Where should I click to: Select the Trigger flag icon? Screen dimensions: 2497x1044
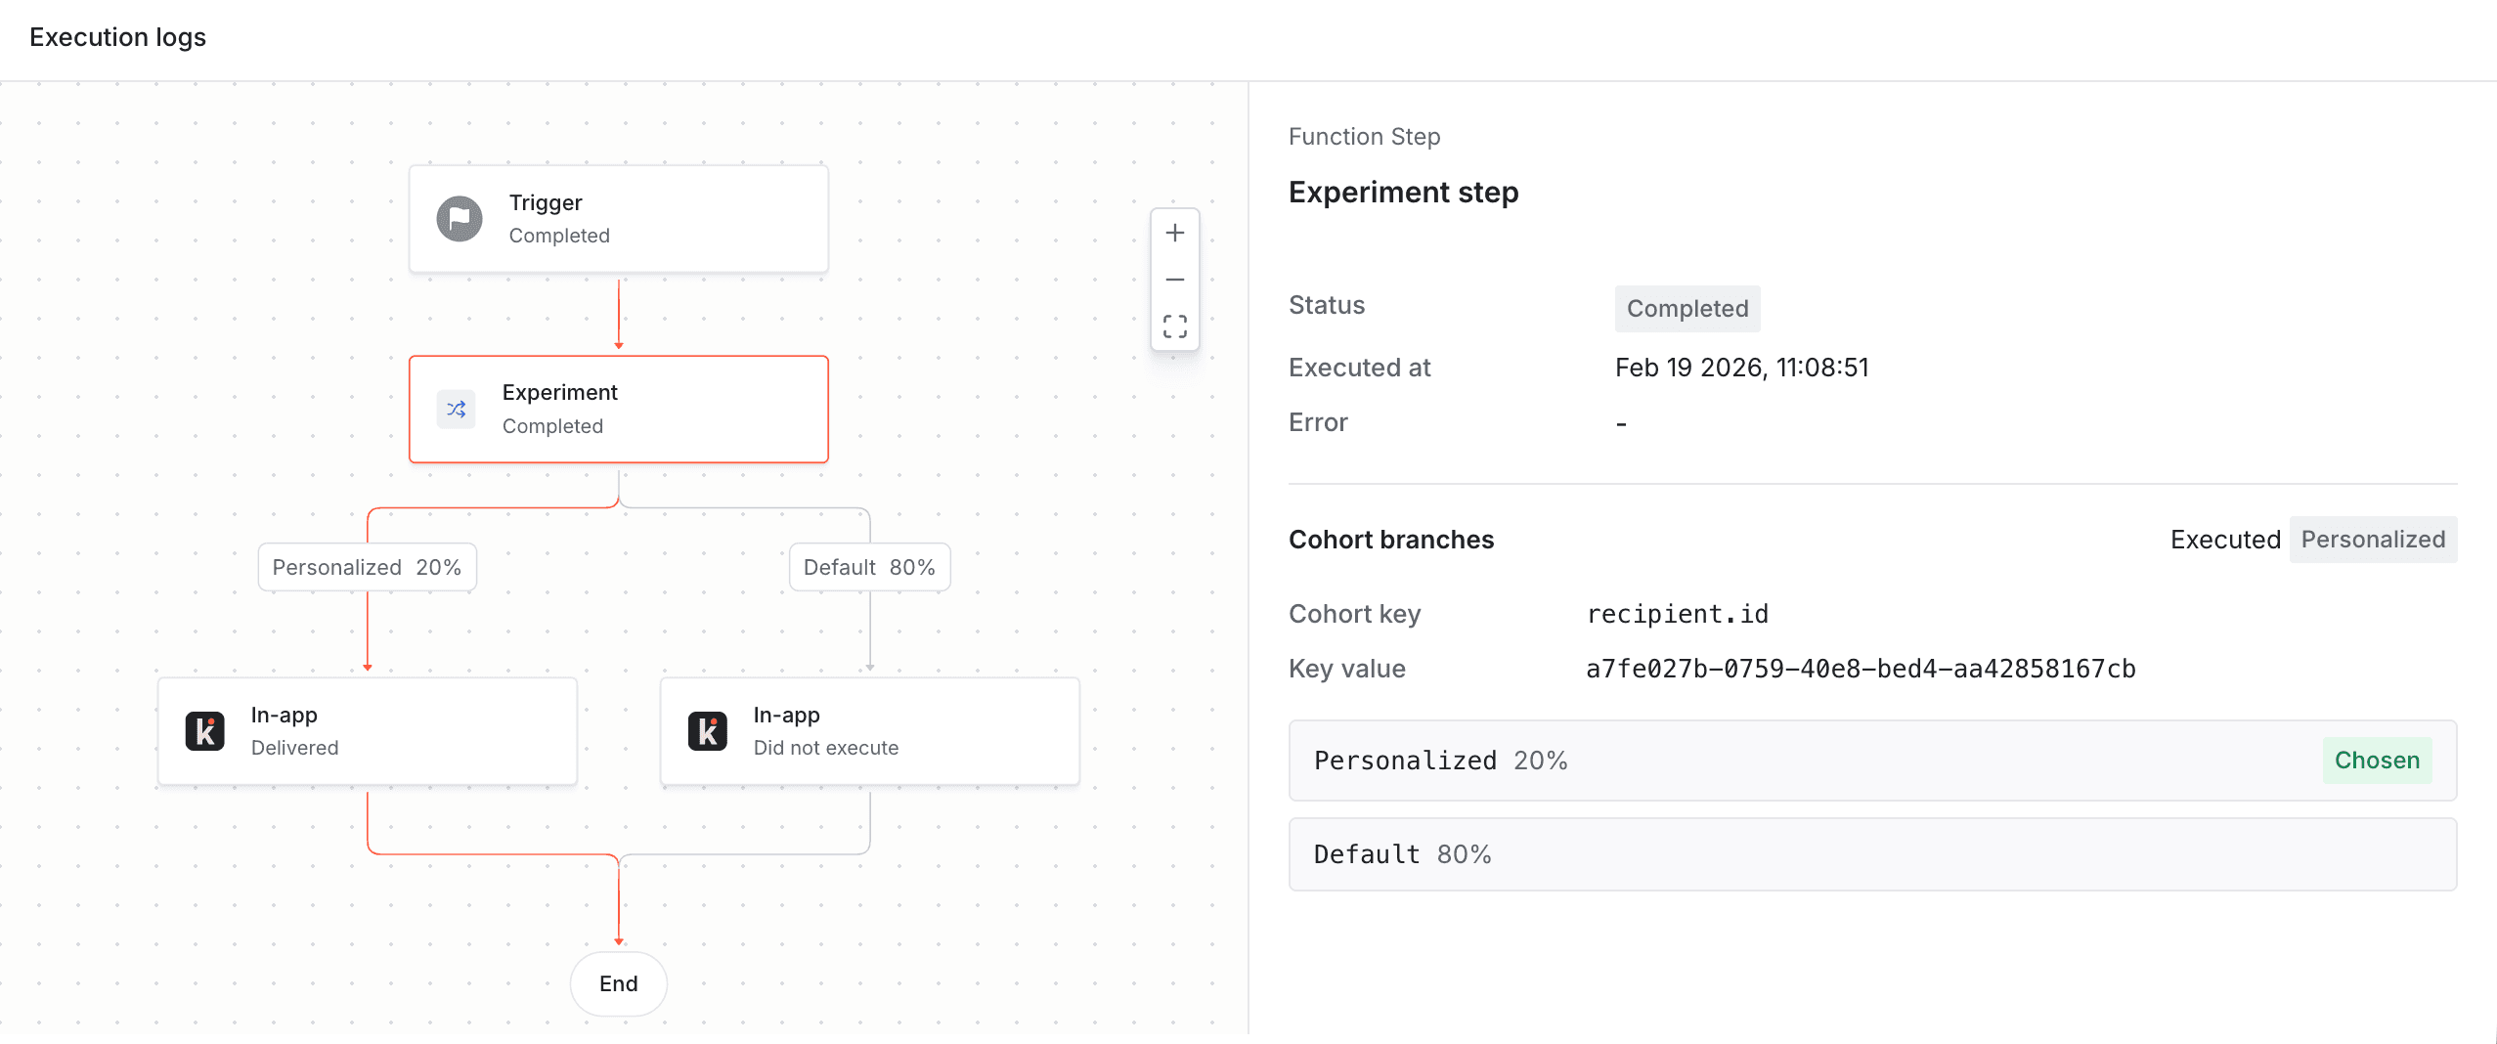460,218
